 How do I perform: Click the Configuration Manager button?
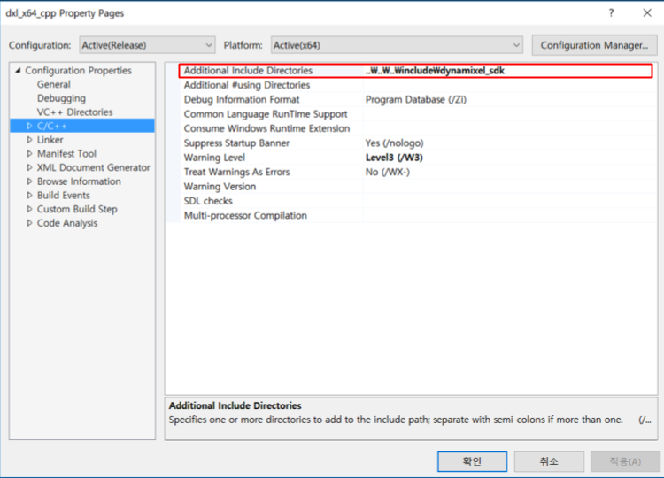point(593,45)
